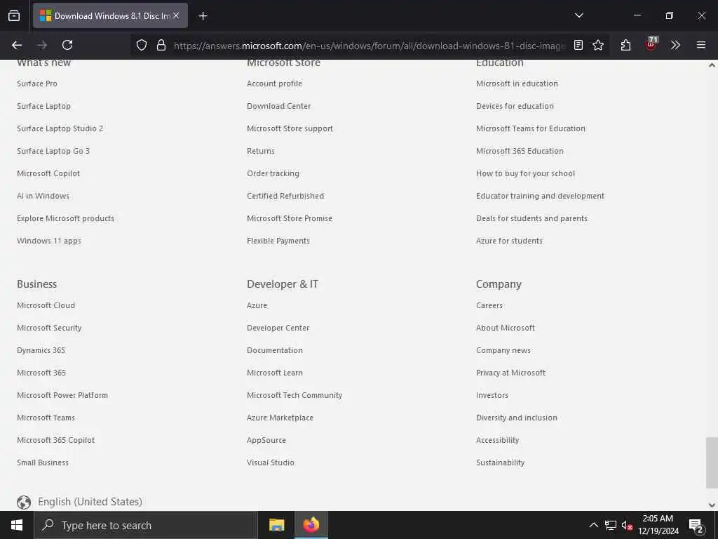Screen dimensions: 718x539
Task: Select the Download Windows 8.1 Disc Image tab
Action: point(110,15)
